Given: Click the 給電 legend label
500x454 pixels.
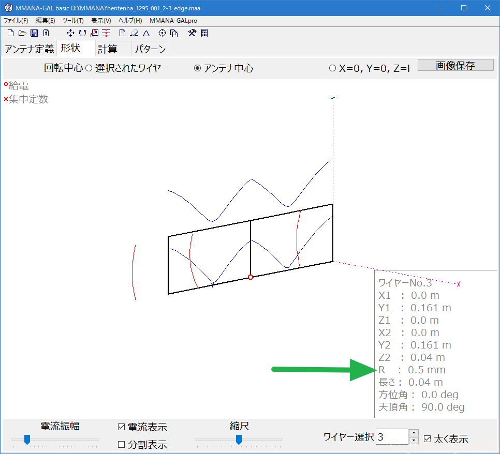Looking at the screenshot, I should (19, 86).
